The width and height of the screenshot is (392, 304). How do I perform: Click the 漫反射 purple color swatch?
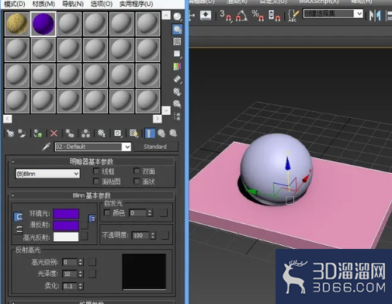point(66,226)
